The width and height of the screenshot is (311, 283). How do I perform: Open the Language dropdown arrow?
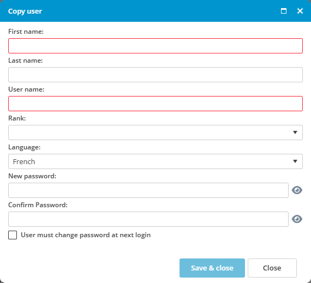[295, 161]
